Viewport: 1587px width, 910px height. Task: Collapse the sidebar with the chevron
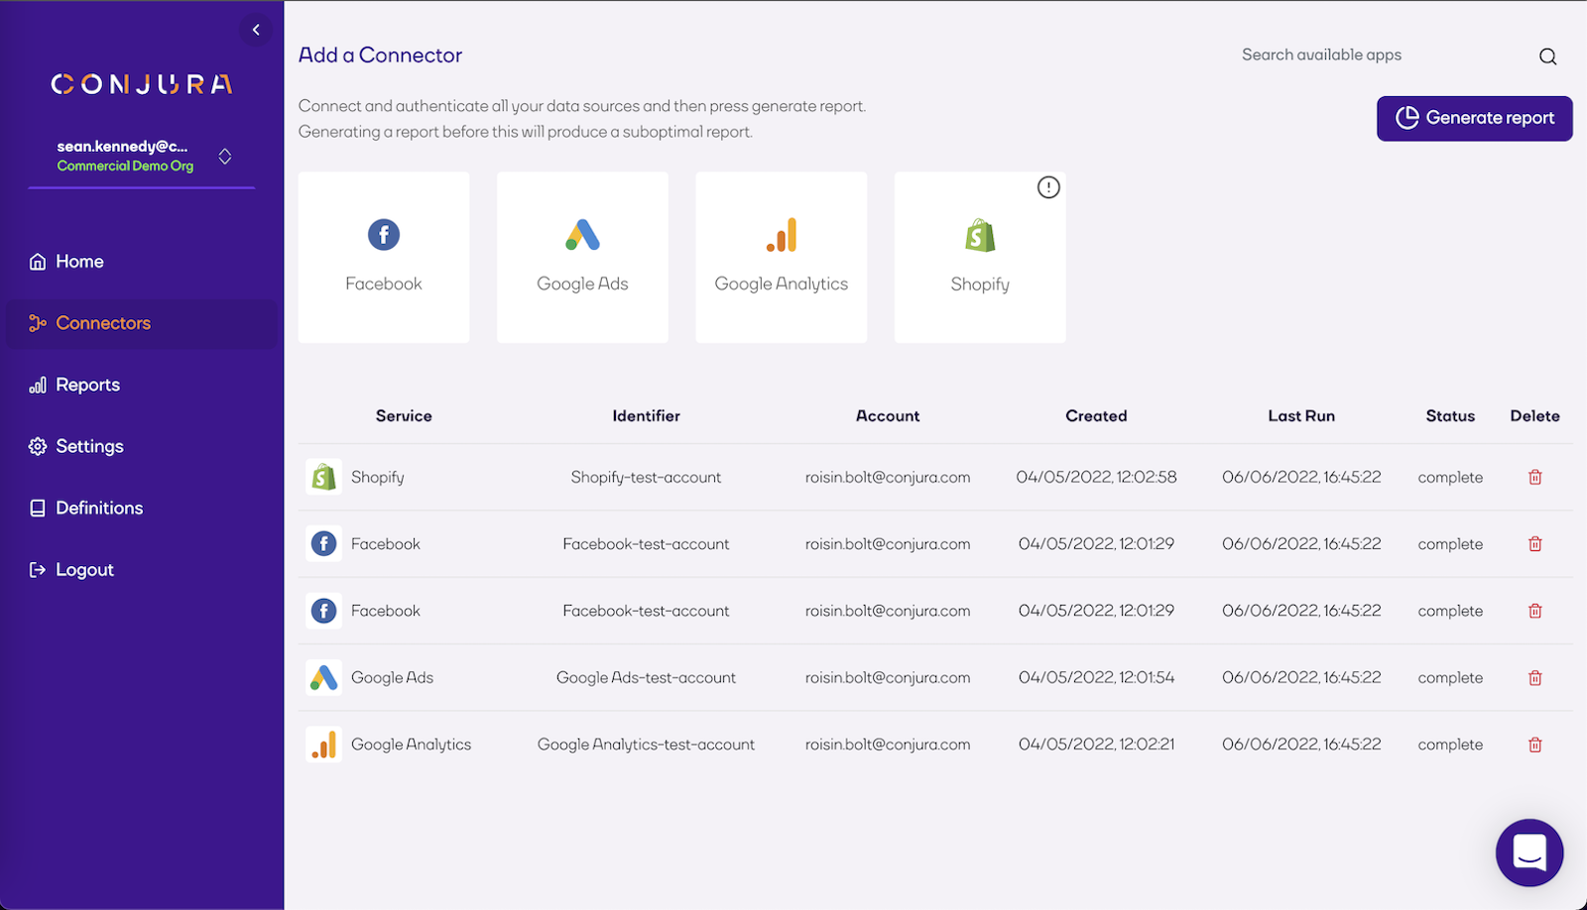click(256, 30)
